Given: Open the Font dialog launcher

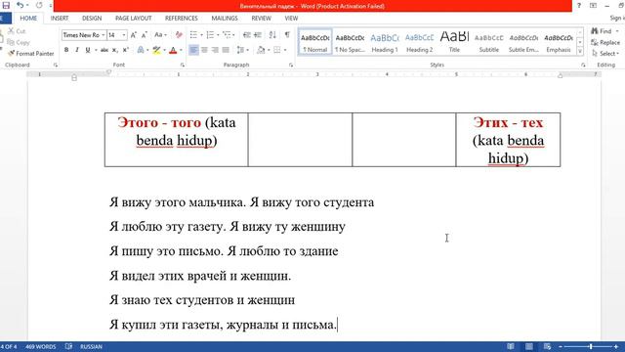Looking at the screenshot, I should click(183, 65).
